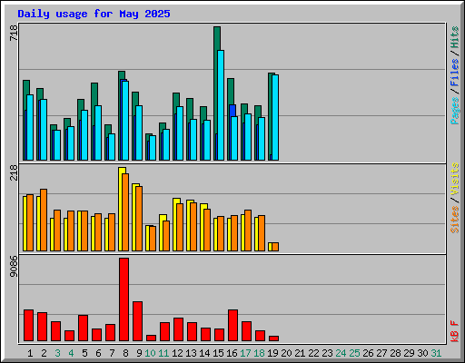The image size is (465, 363).
Task: Select the 'Visits' legend label
Action: 454,180
